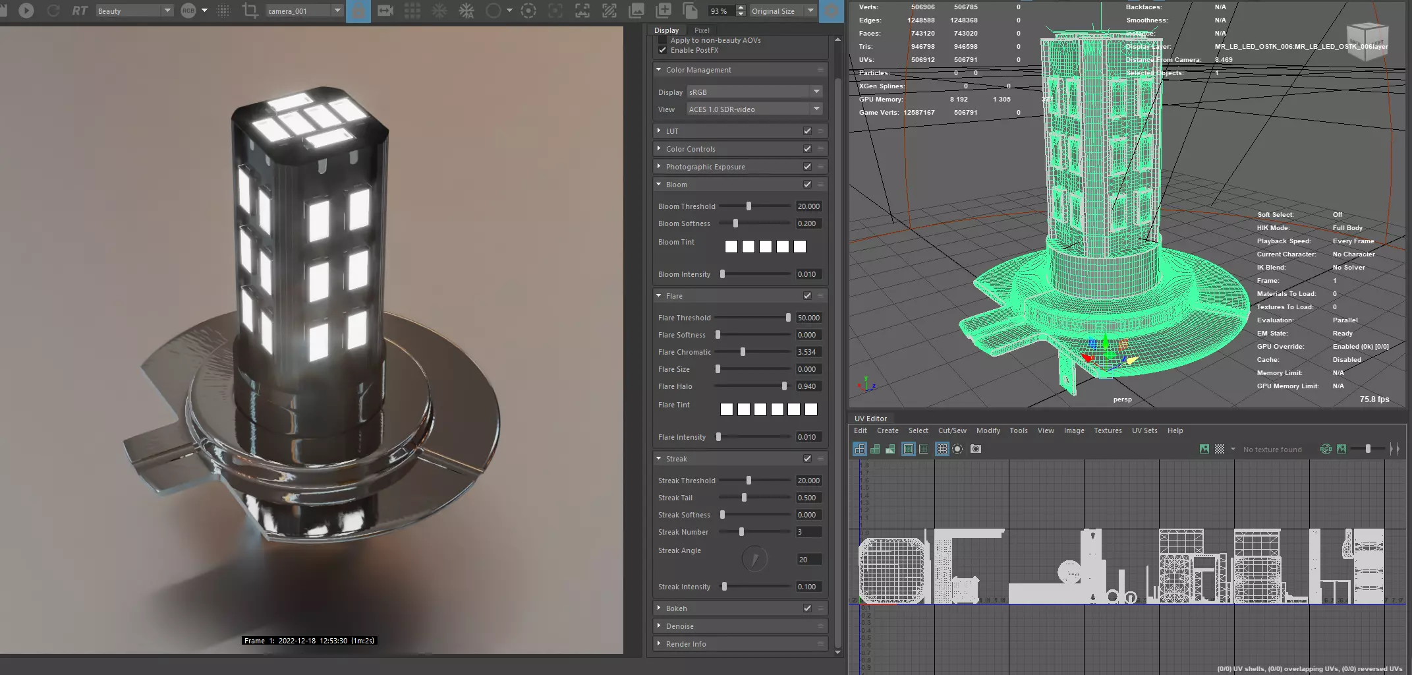Click the isolate select circle icon in UV Editor
Image resolution: width=1412 pixels, height=675 pixels.
point(958,449)
